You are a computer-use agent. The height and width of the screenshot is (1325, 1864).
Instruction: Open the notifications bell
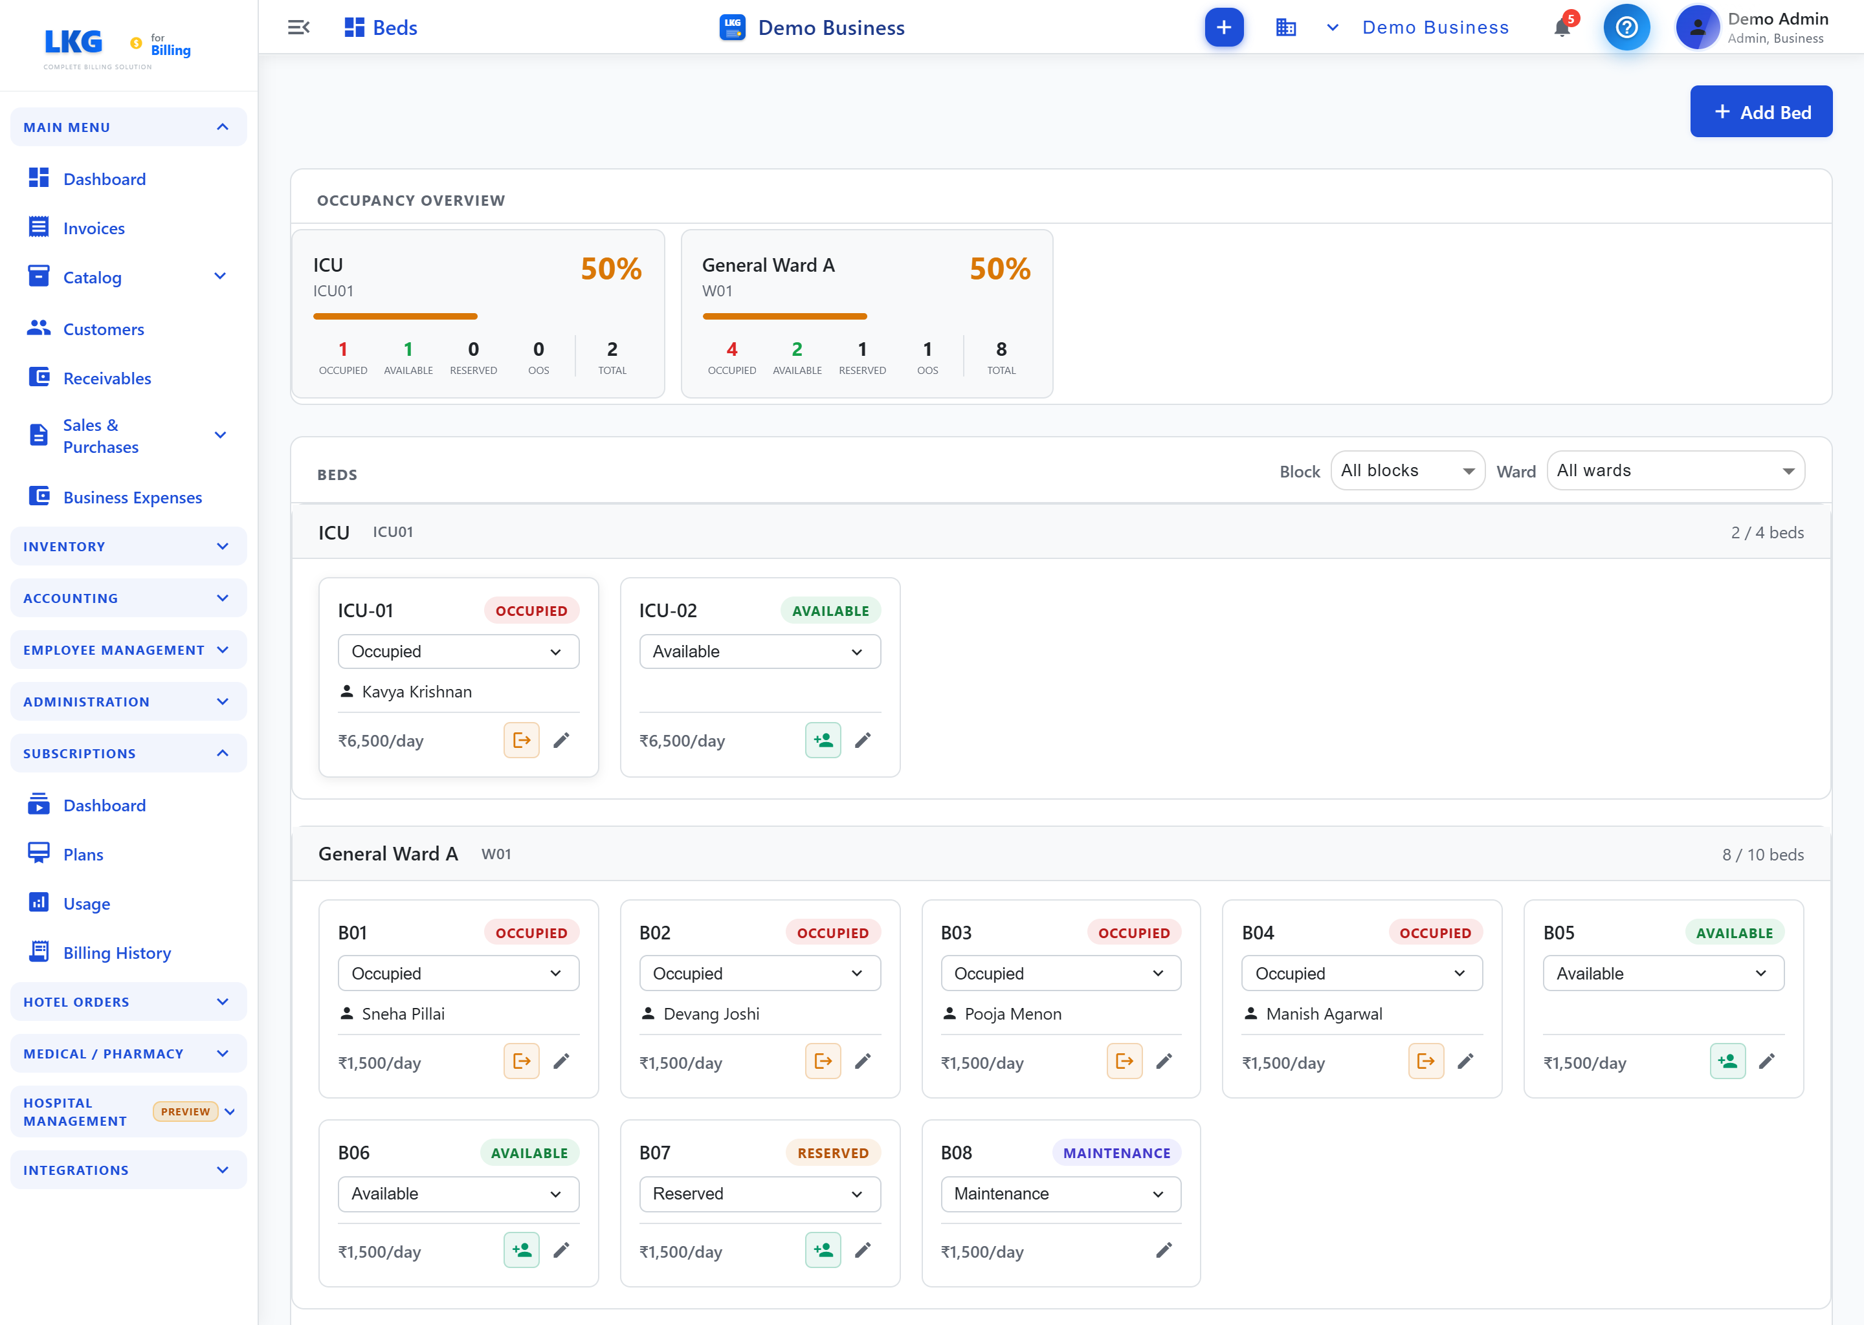click(1562, 28)
